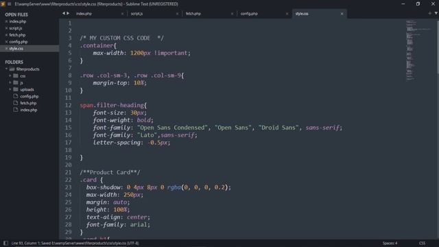
Task: Click the minimap code preview
Action: [x=418, y=50]
